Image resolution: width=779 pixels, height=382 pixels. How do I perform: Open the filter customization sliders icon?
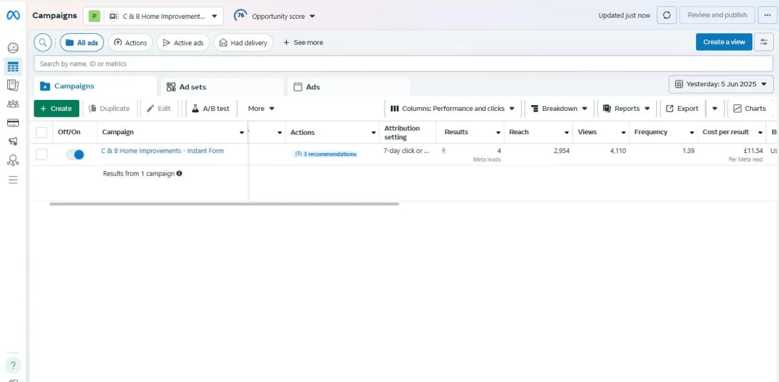coord(764,42)
